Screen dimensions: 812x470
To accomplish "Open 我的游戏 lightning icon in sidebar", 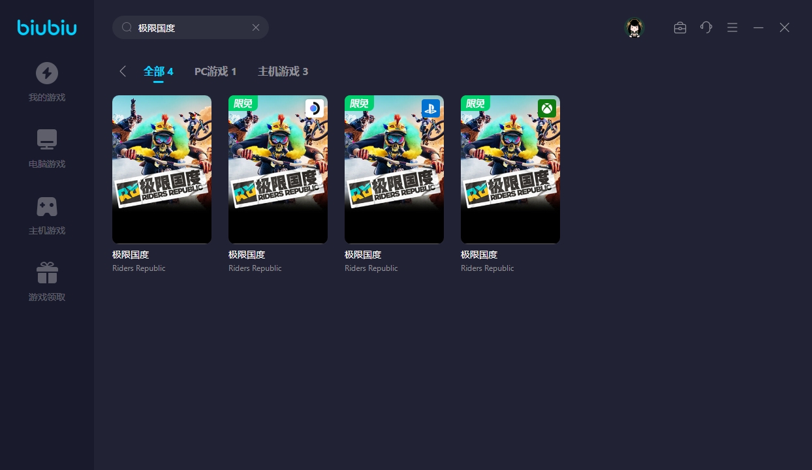I will [x=47, y=73].
